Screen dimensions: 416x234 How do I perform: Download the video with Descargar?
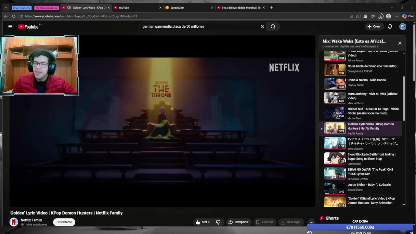pos(291,222)
